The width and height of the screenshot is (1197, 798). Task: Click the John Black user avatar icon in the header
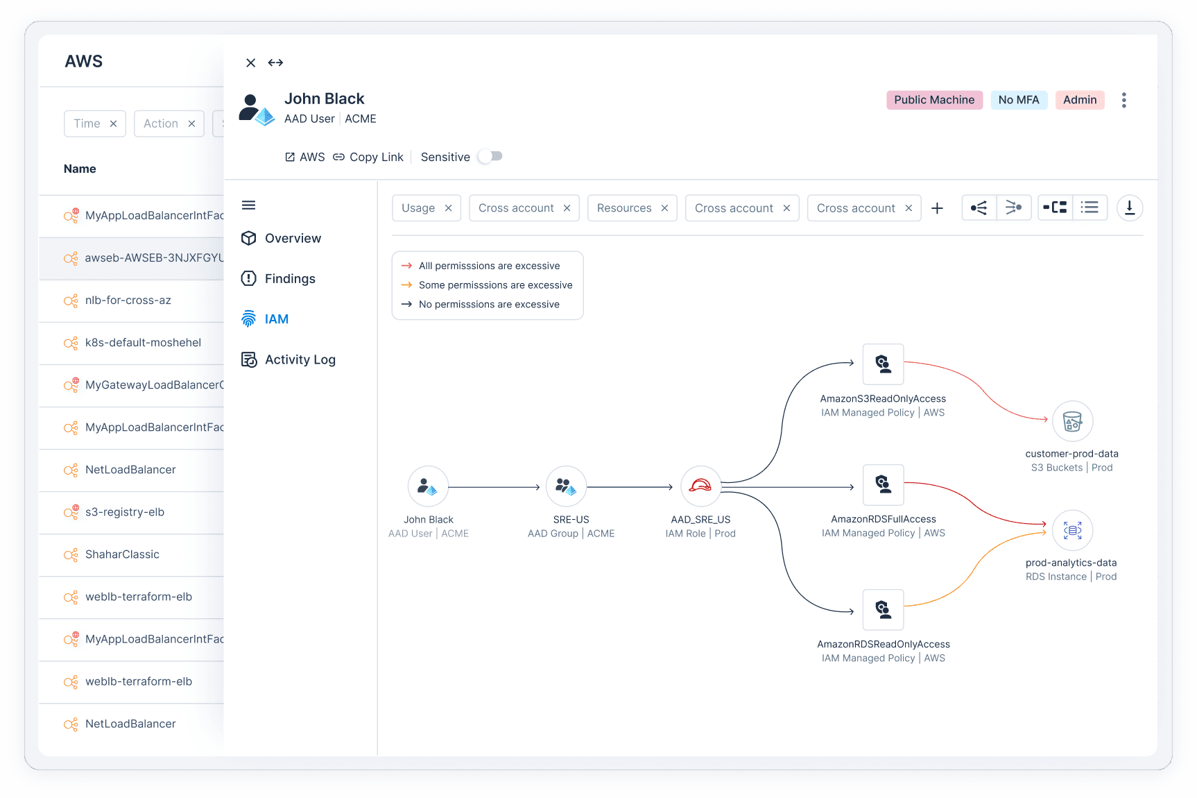pyautogui.click(x=256, y=109)
